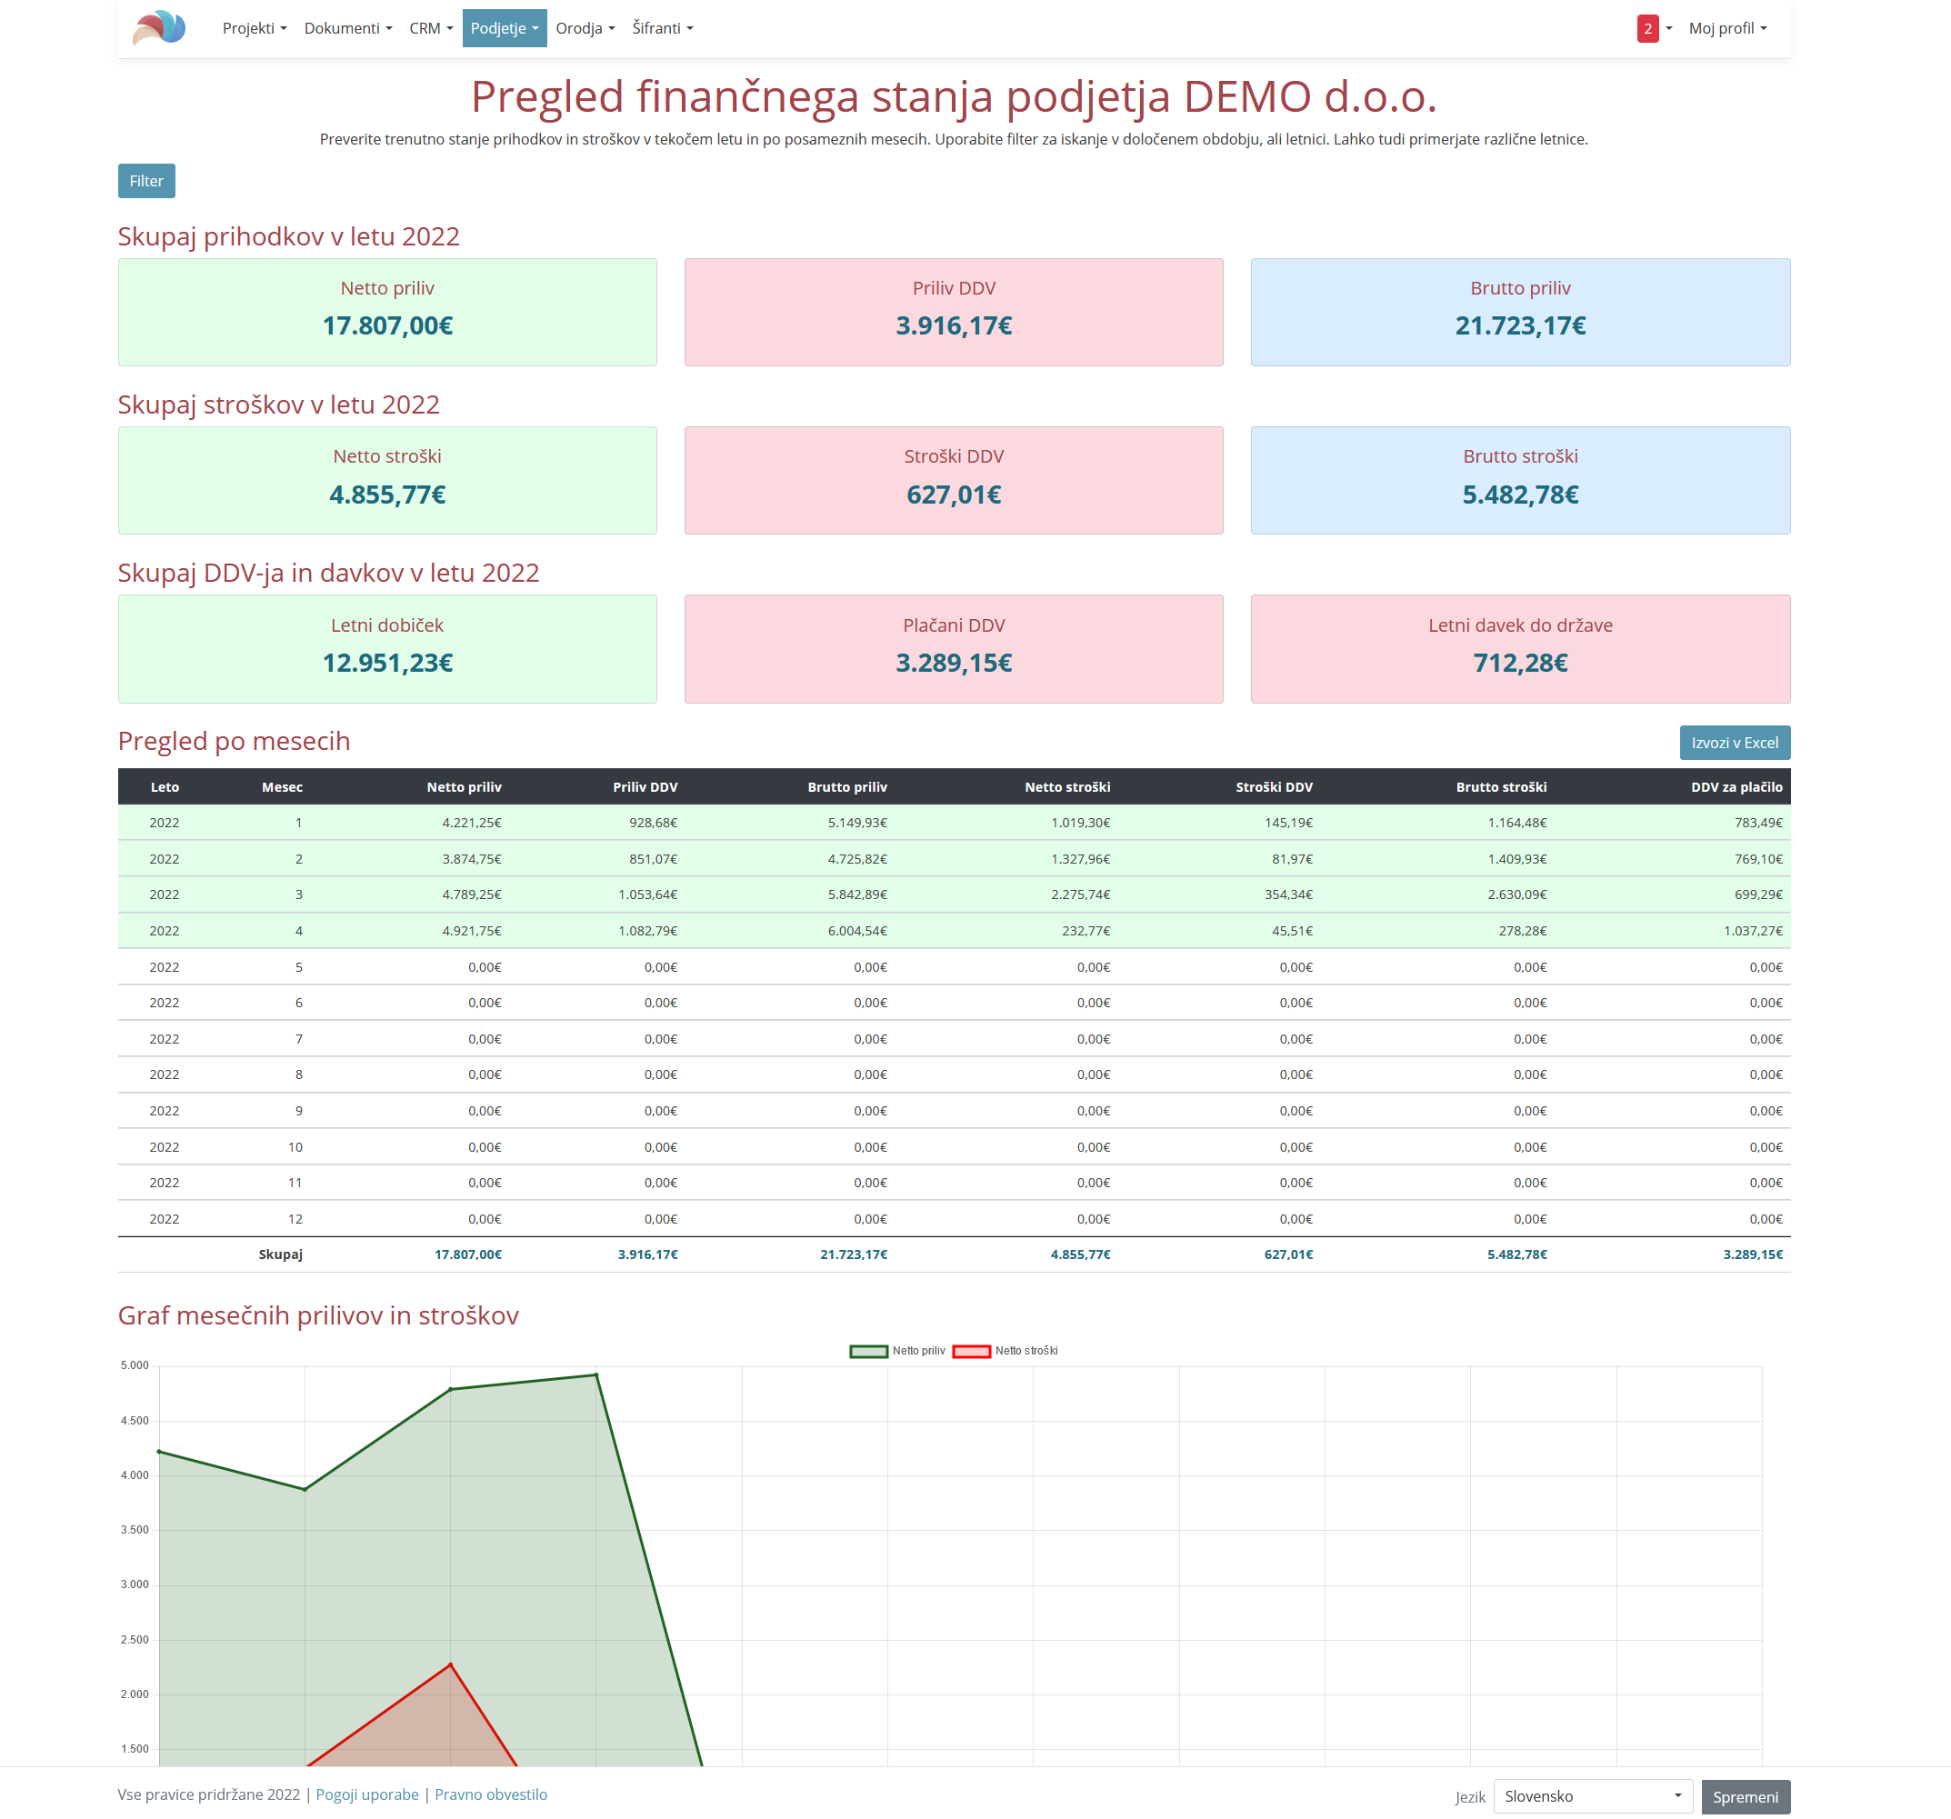The image size is (1951, 1819).
Task: Click the Spremeni button
Action: point(1745,1796)
